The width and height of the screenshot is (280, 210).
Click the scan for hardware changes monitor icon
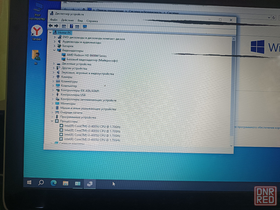point(85,27)
